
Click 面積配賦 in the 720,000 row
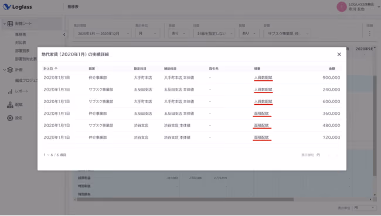pos(261,138)
